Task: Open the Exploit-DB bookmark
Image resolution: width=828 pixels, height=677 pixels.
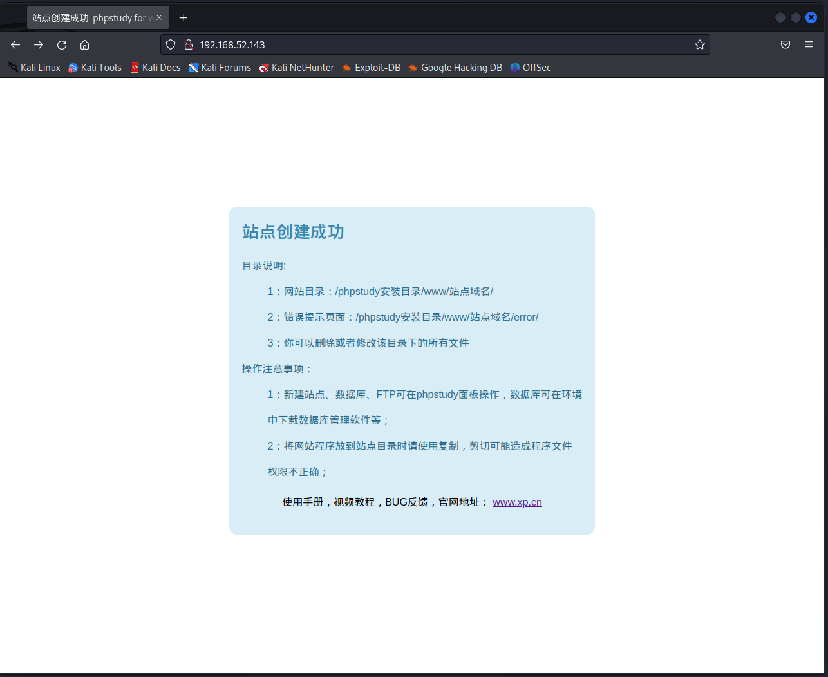Action: 371,68
